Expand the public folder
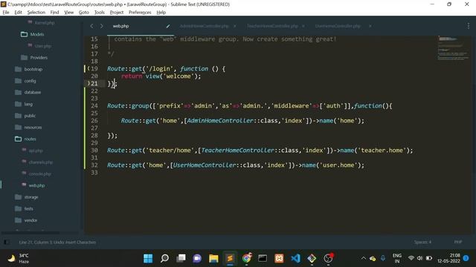 point(25,116)
